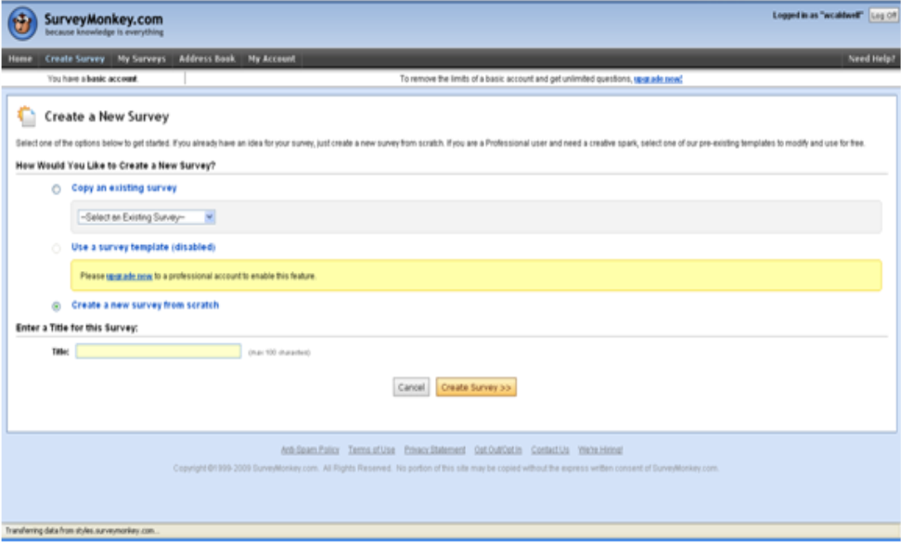Open the Home menu item
This screenshot has height=543, width=901.
(x=20, y=58)
